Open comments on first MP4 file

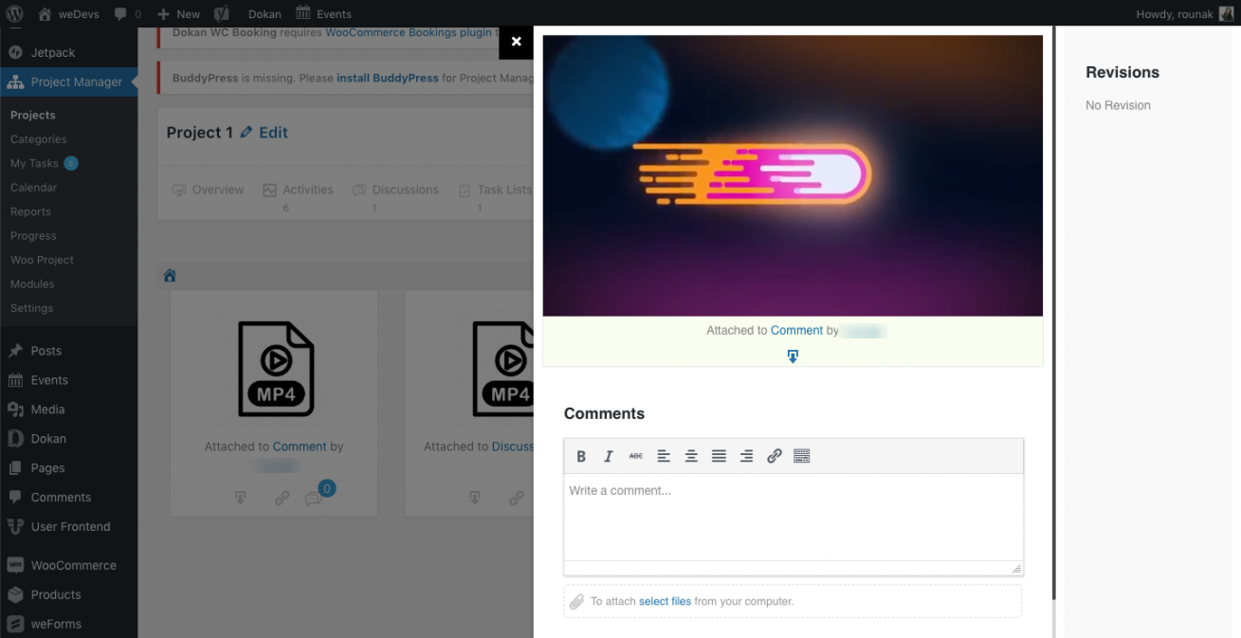coord(314,499)
